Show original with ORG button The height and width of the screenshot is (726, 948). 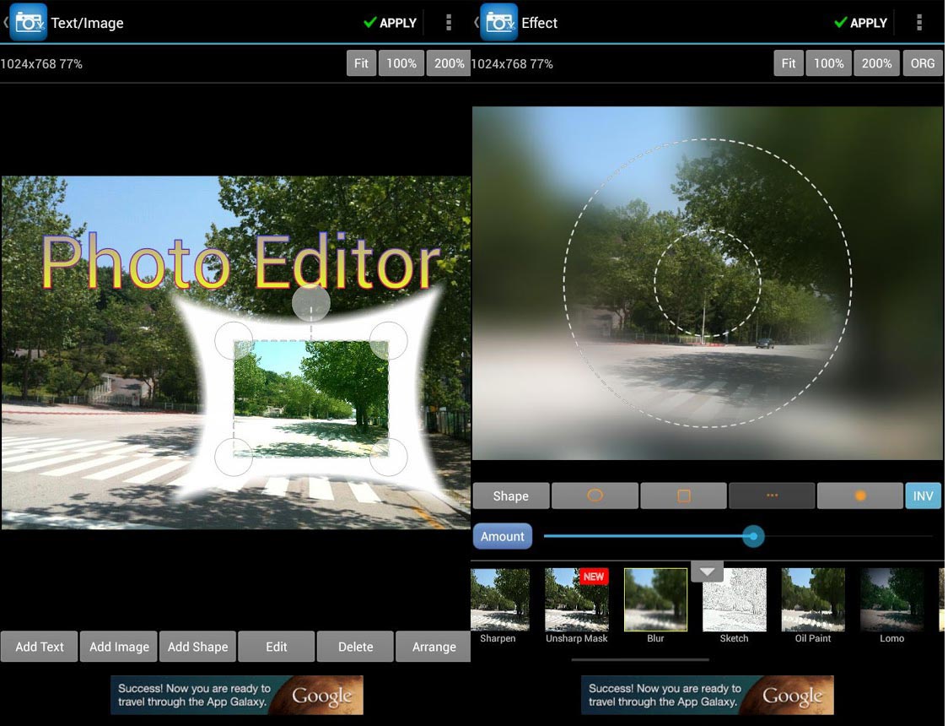pos(922,63)
